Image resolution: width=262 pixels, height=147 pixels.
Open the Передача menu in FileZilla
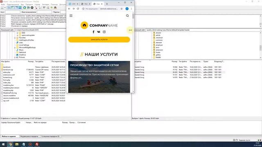pos(29,4)
